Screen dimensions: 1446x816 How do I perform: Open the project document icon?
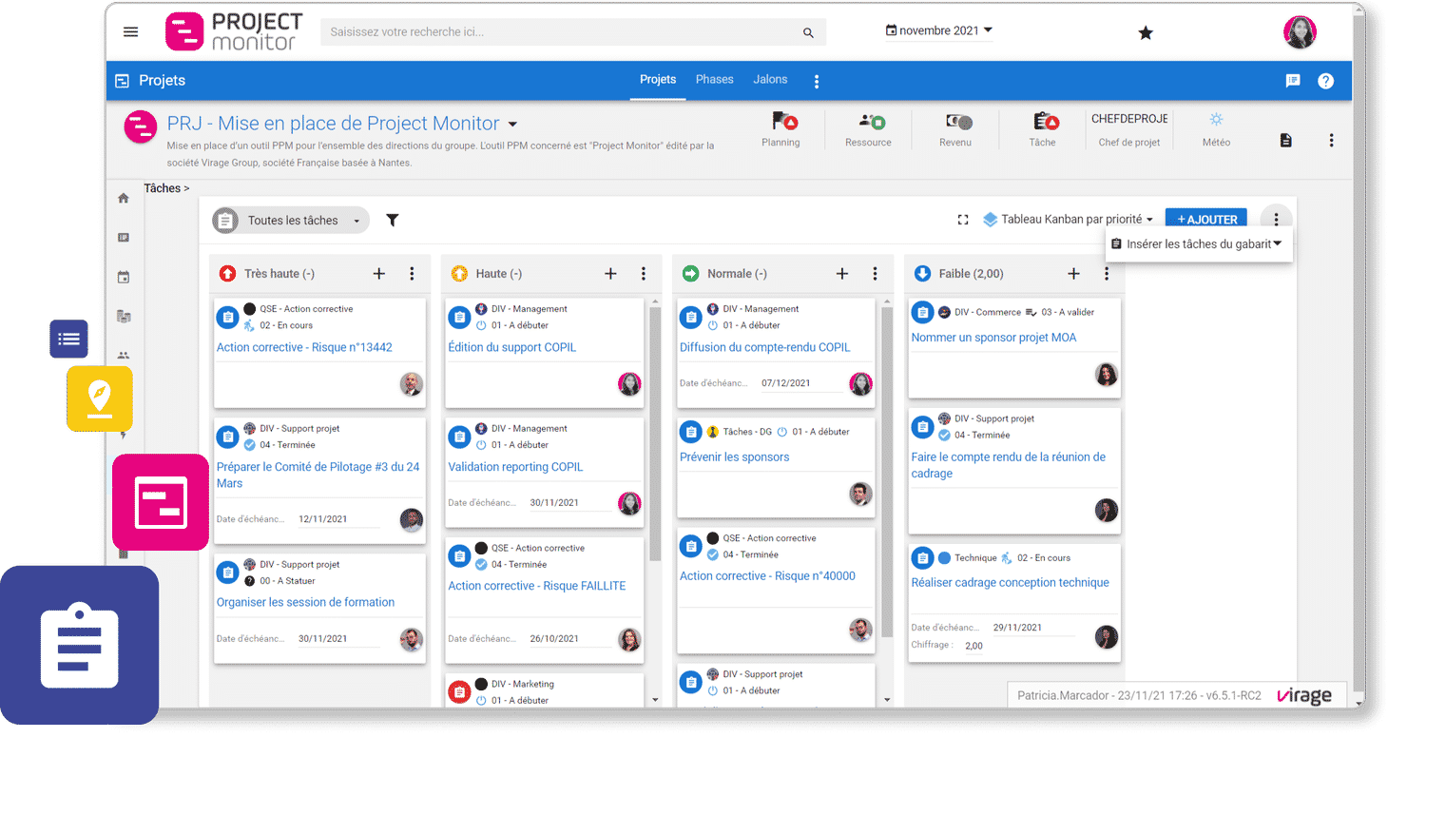click(1285, 141)
